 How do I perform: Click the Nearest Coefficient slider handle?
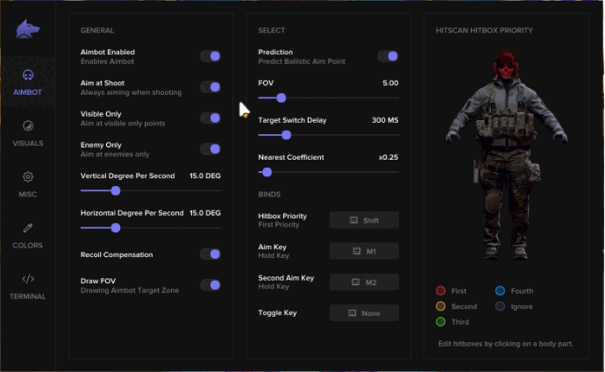pos(267,172)
